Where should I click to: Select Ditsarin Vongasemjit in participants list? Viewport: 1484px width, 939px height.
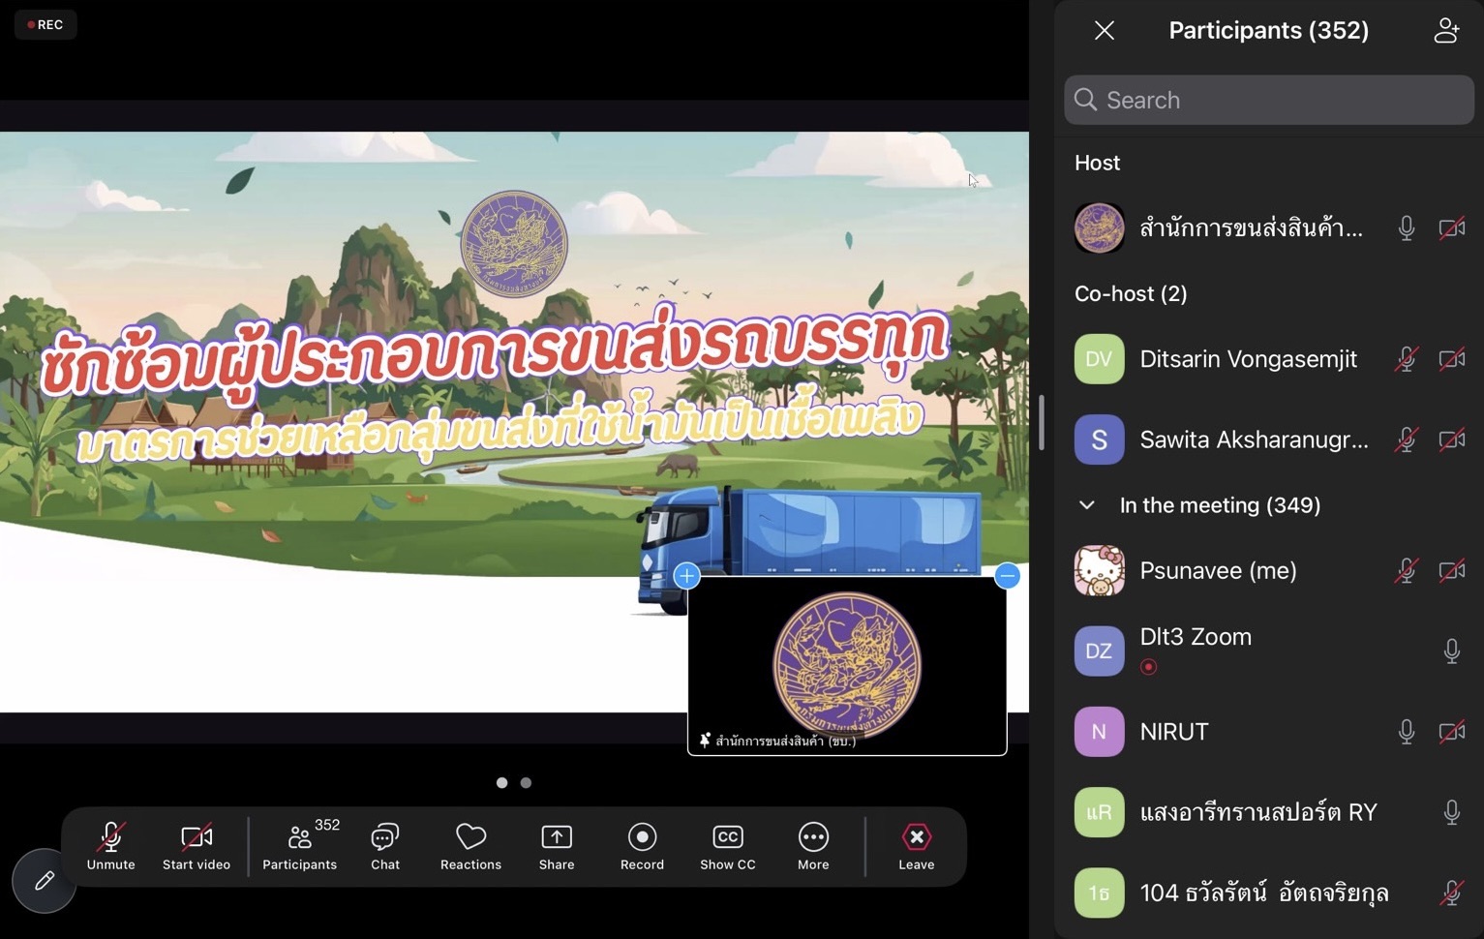(x=1248, y=359)
